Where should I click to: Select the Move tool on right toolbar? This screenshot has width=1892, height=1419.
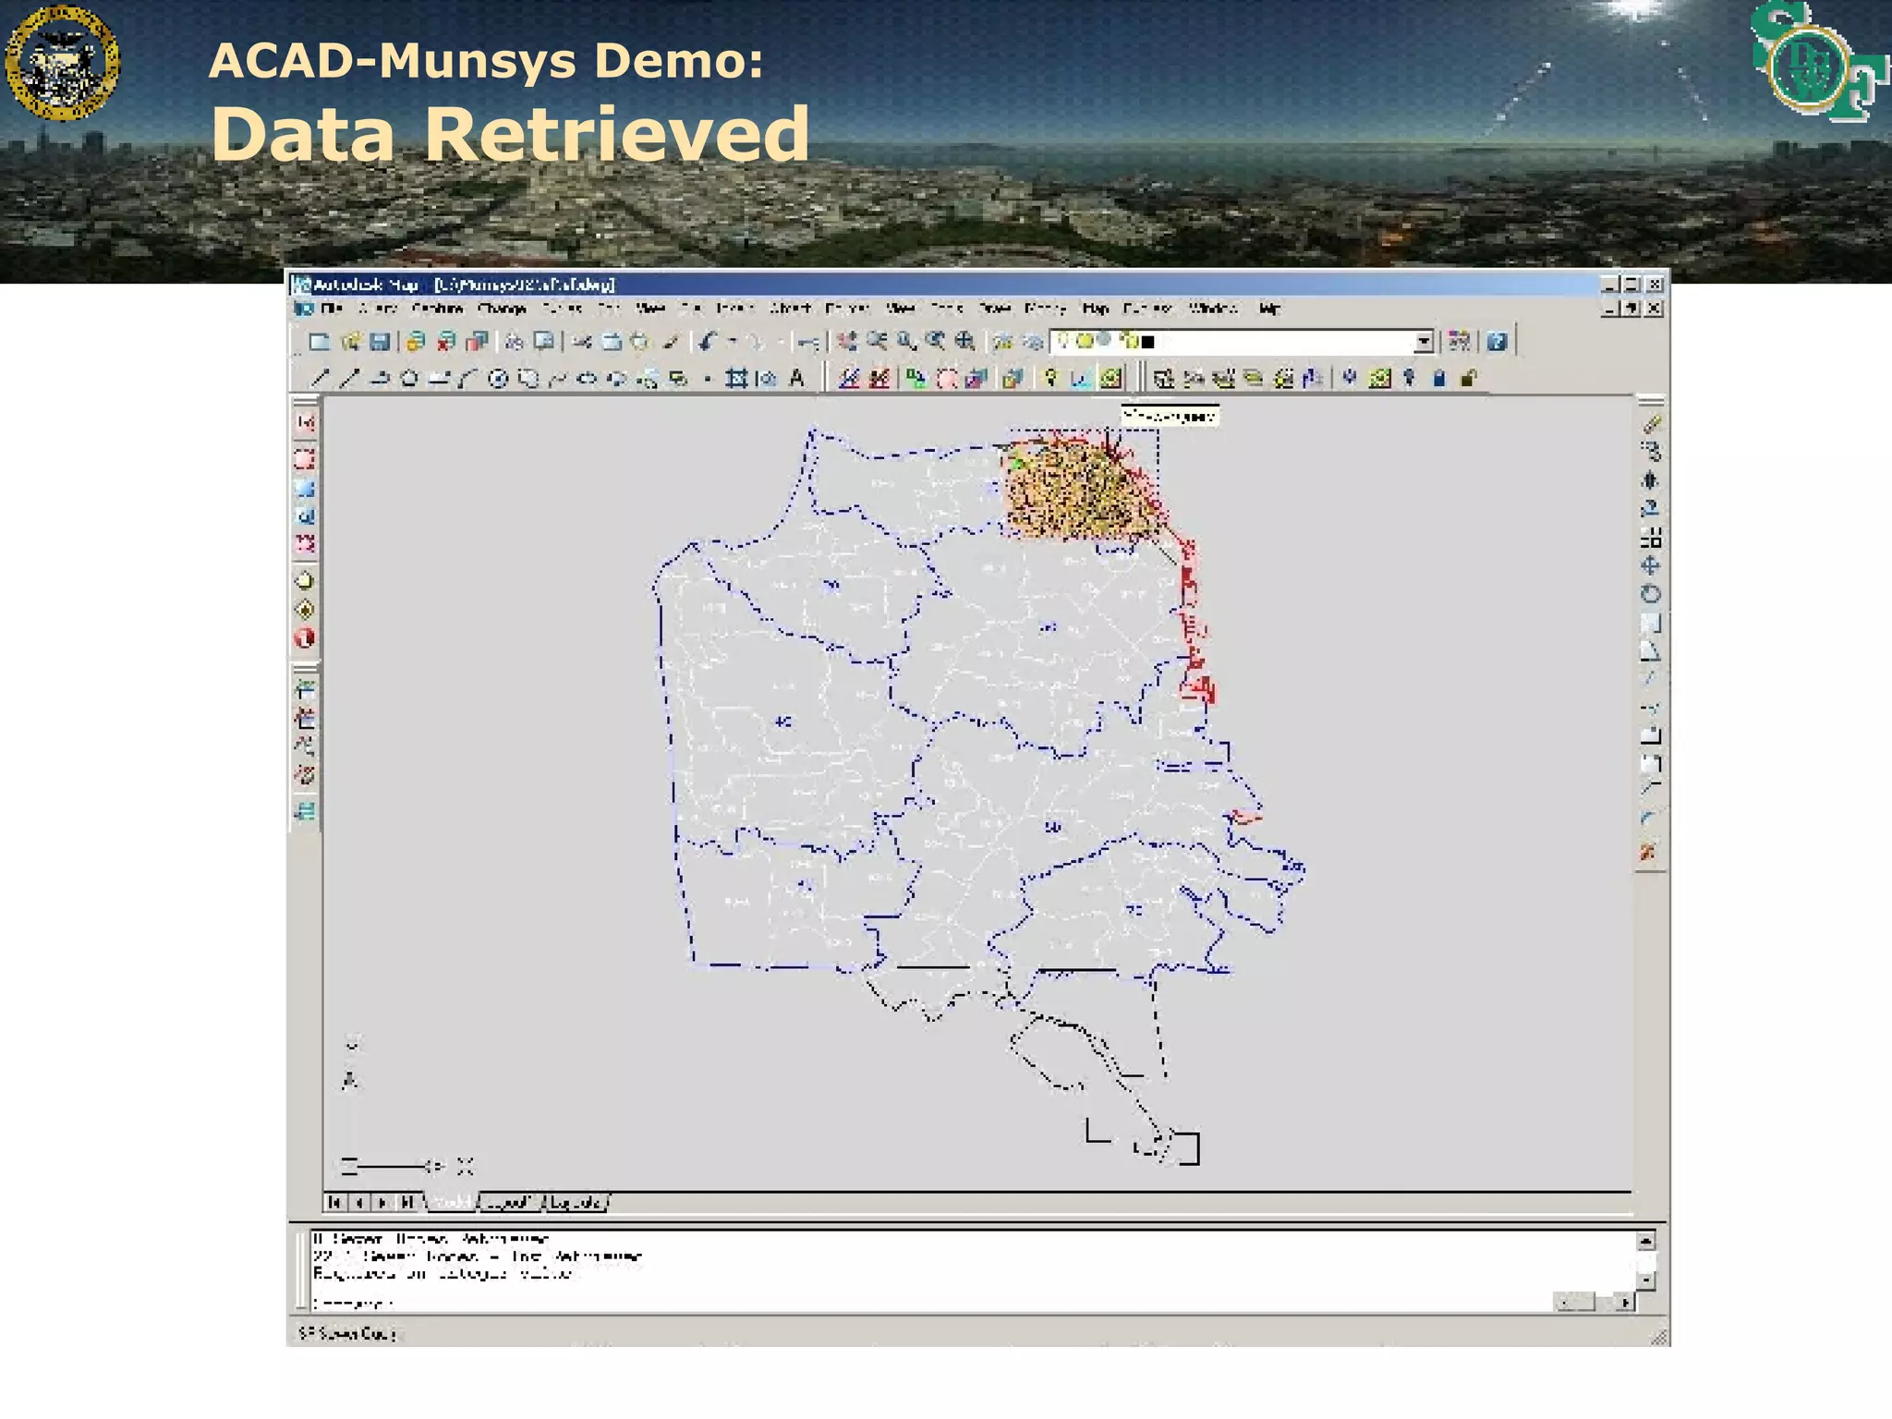pyautogui.click(x=1651, y=565)
